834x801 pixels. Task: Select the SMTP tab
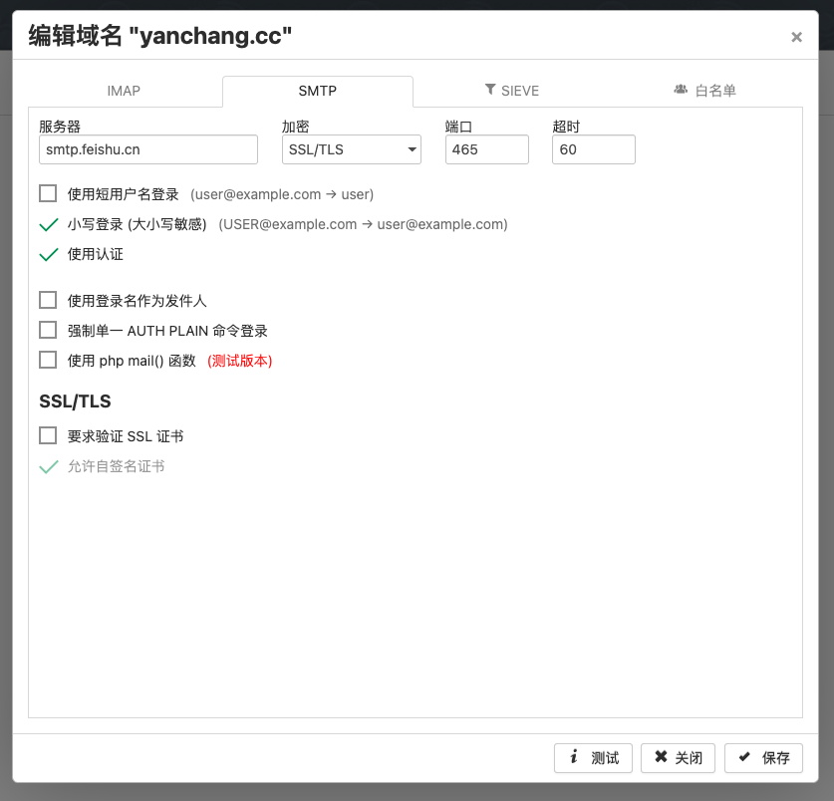pyautogui.click(x=318, y=91)
